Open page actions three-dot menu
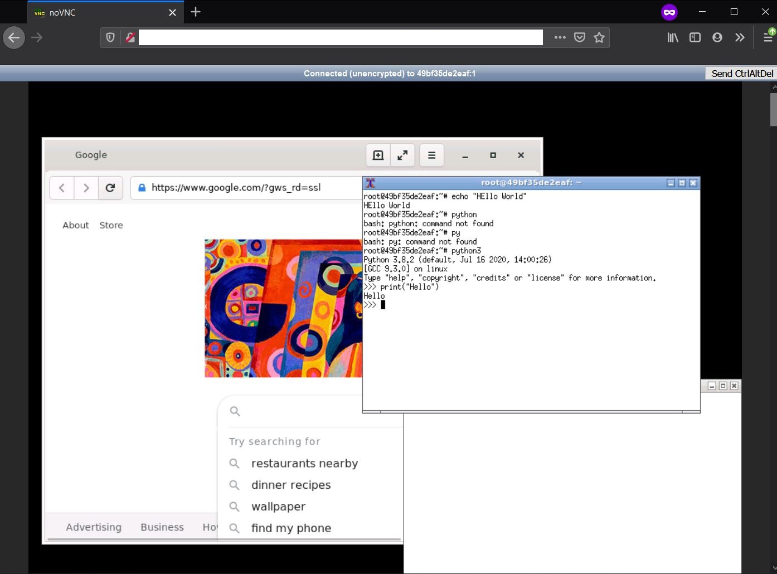Screen dimensions: 777x574 (560, 37)
